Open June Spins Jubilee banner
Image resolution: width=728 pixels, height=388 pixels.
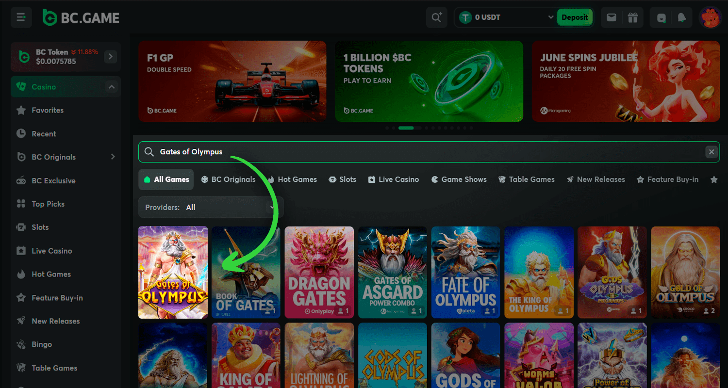tap(626, 81)
